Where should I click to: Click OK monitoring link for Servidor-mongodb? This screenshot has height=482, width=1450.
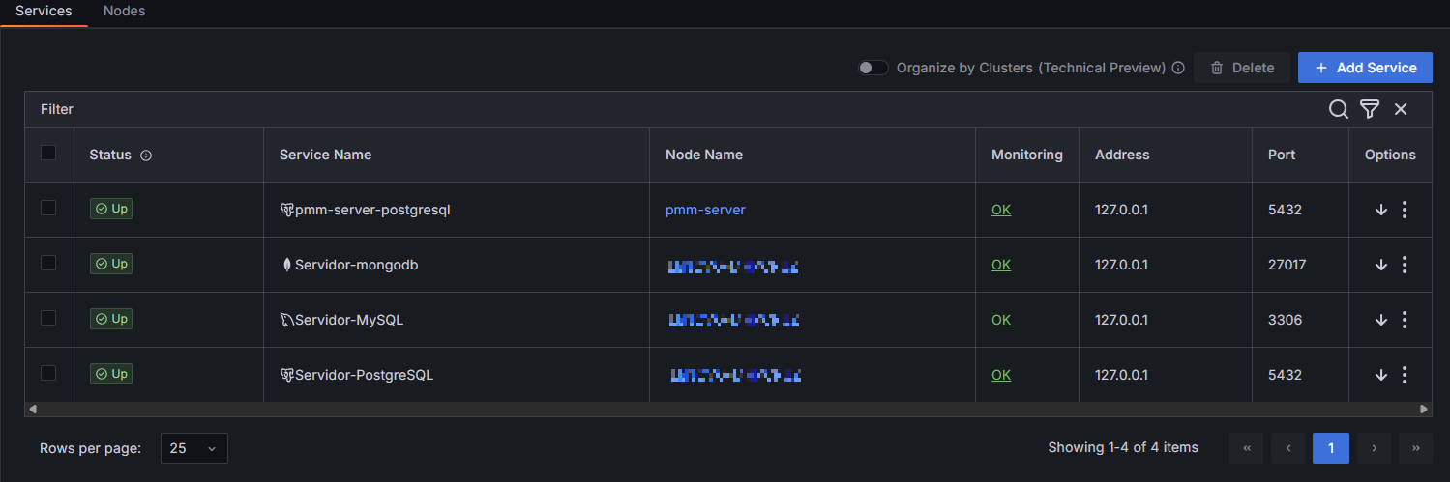(x=1000, y=265)
